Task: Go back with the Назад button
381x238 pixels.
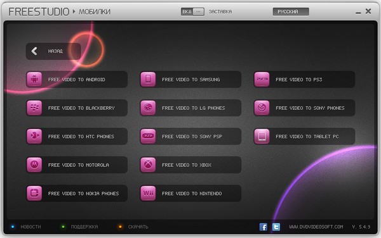Action: (53, 51)
